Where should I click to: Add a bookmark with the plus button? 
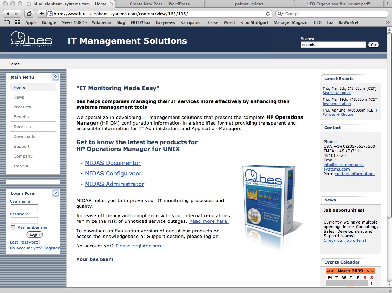(x=42, y=14)
